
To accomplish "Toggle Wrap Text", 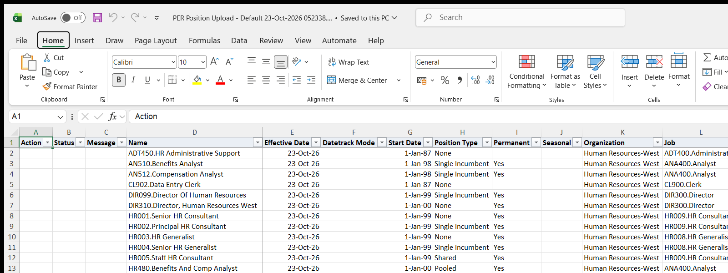I will 349,62.
